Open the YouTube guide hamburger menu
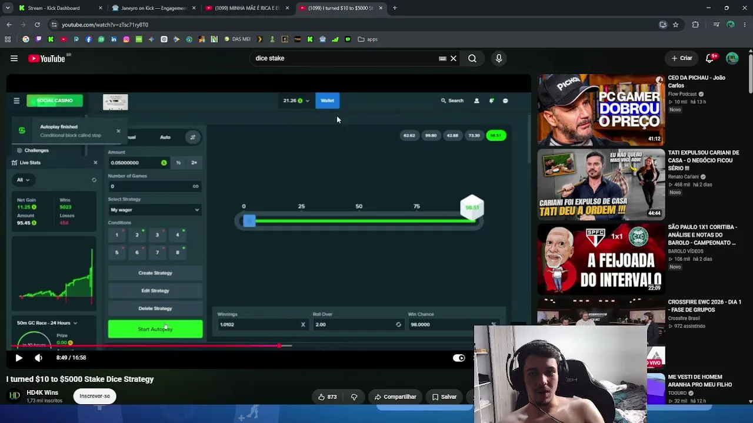Viewport: 753px width, 423px height. click(x=14, y=58)
